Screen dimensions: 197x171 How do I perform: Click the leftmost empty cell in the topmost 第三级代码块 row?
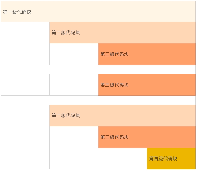(25, 54)
